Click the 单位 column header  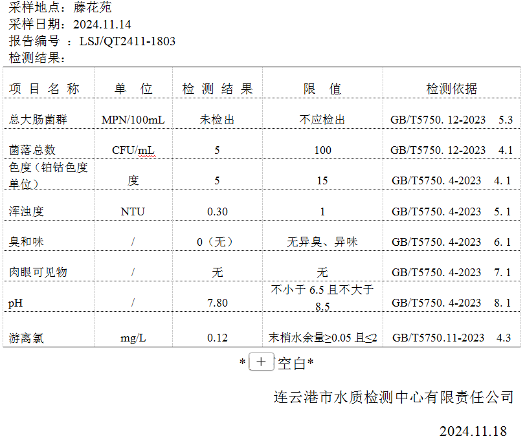pyautogui.click(x=133, y=89)
